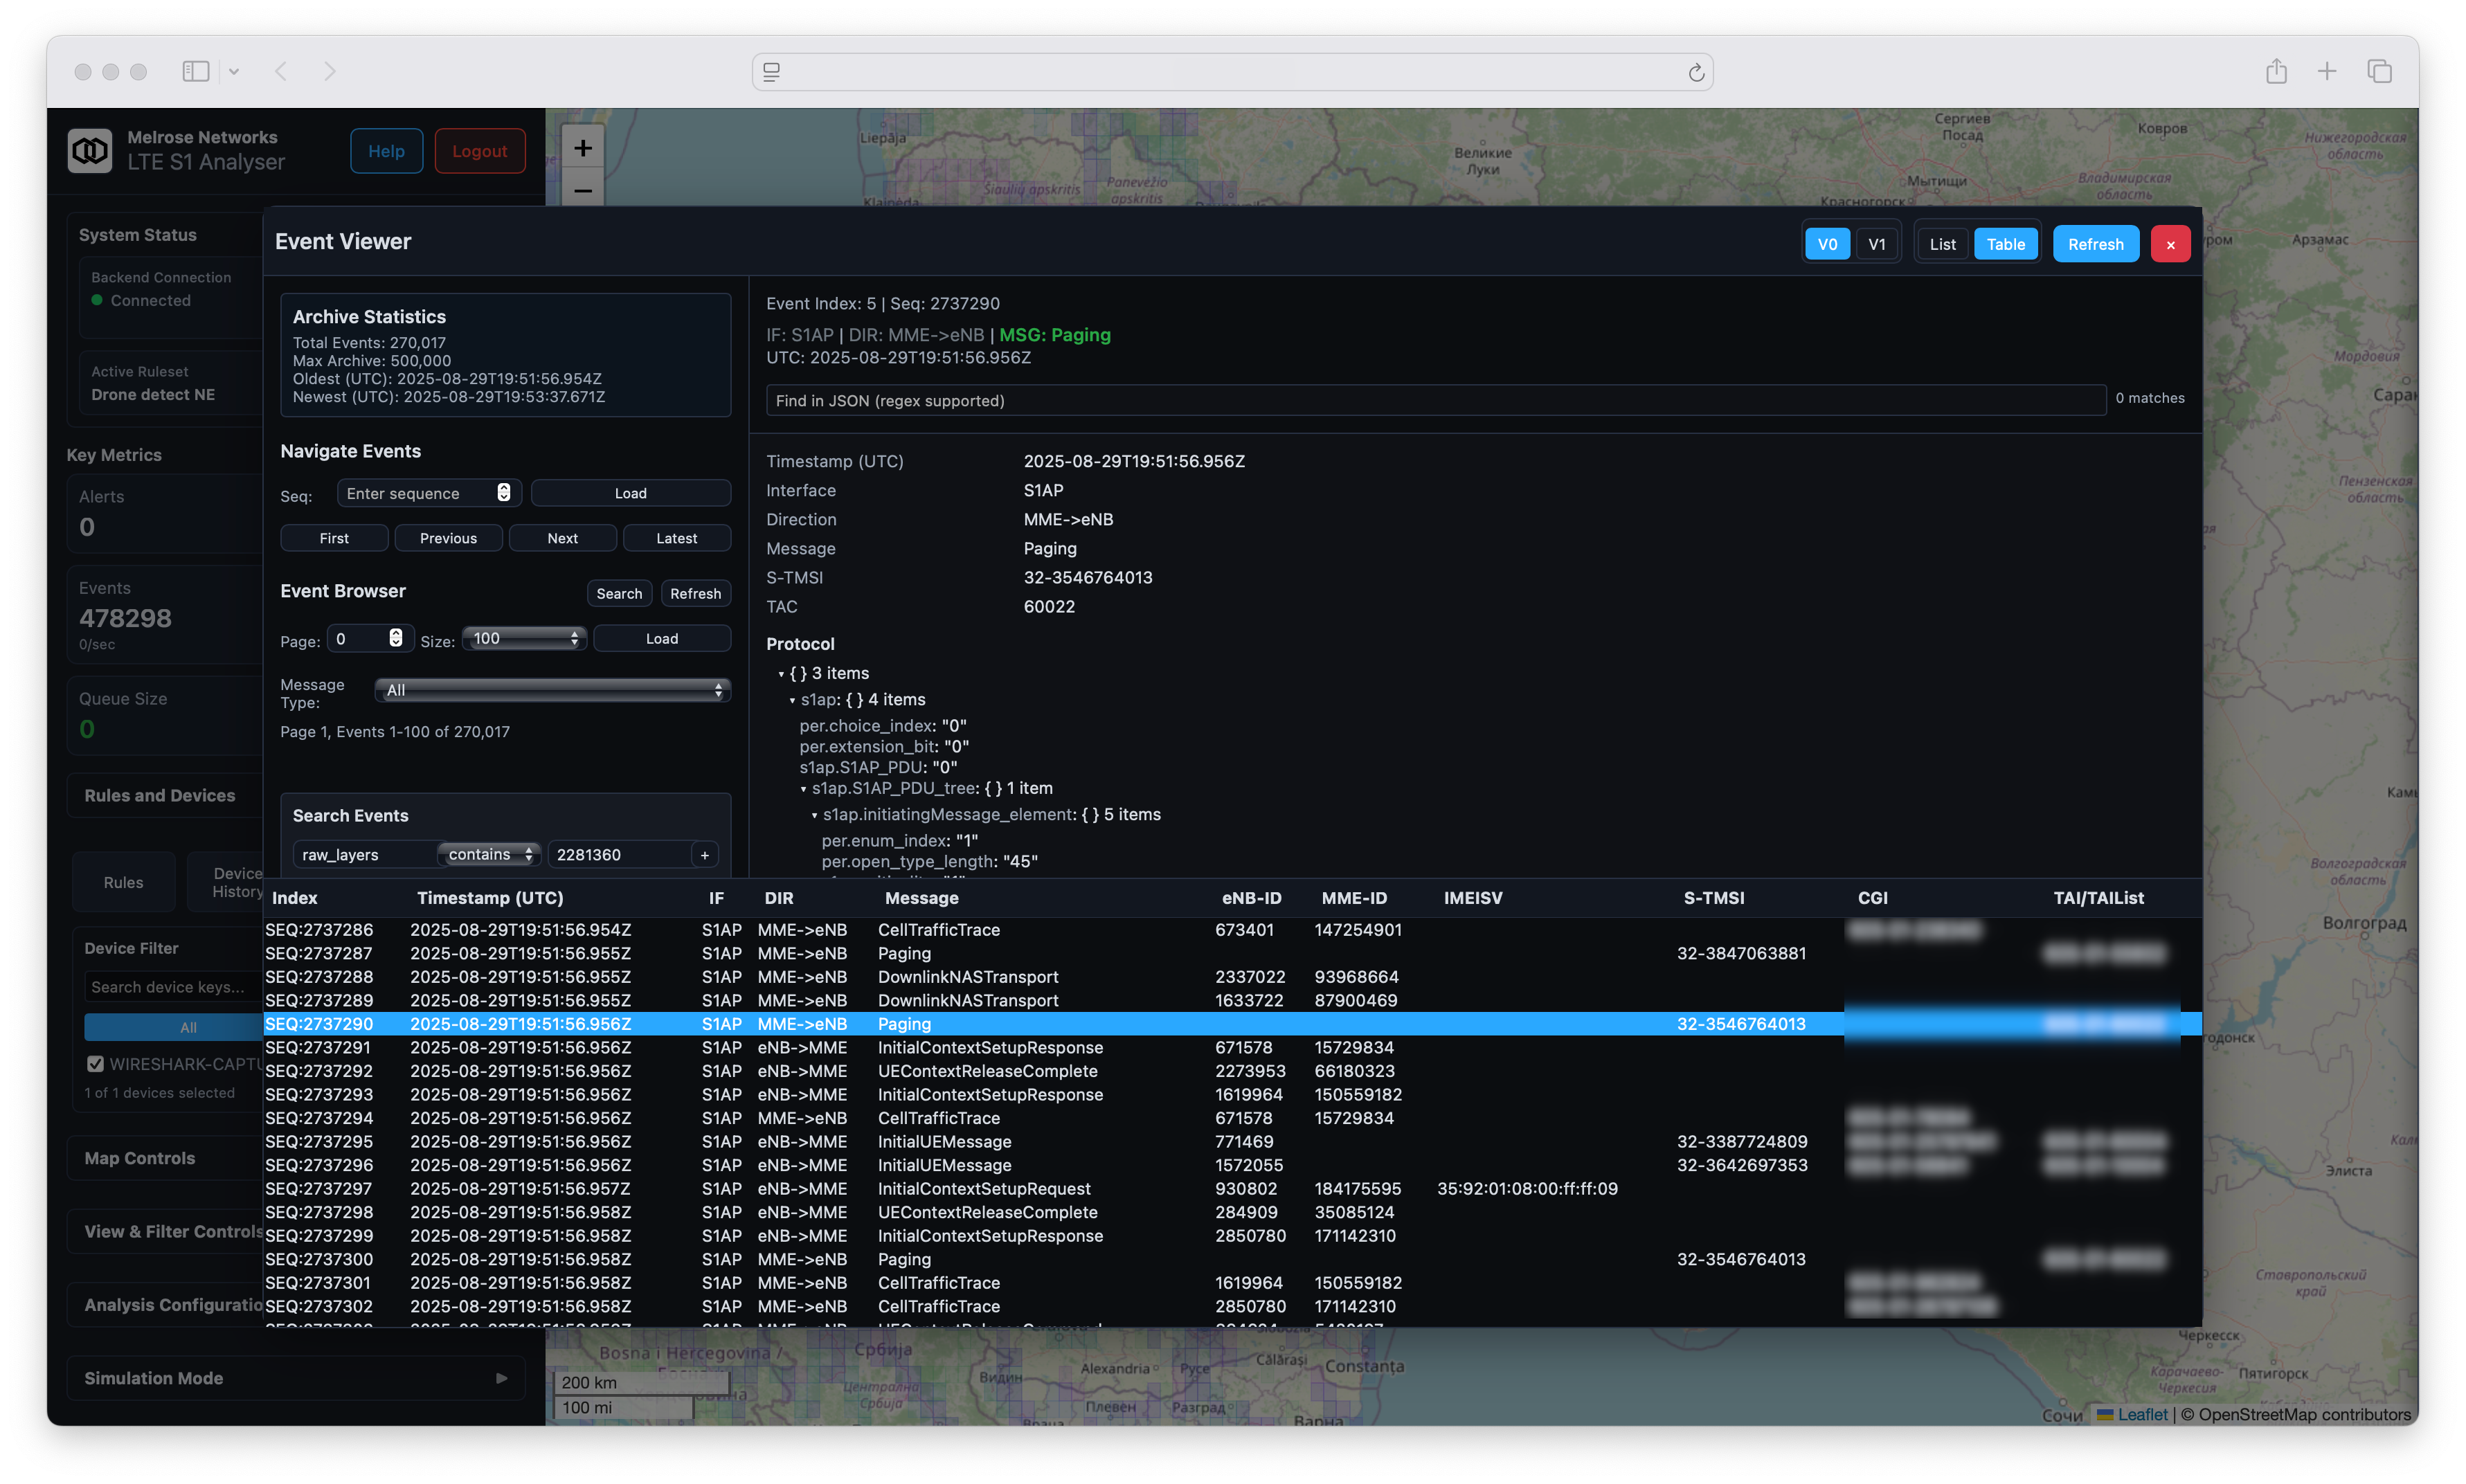2466x1484 pixels.
Task: Add search condition with plus button
Action: [705, 854]
